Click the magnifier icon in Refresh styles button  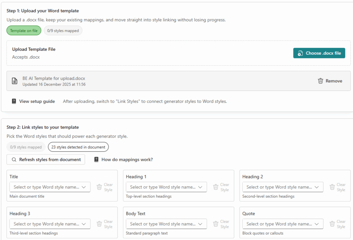(x=14, y=160)
